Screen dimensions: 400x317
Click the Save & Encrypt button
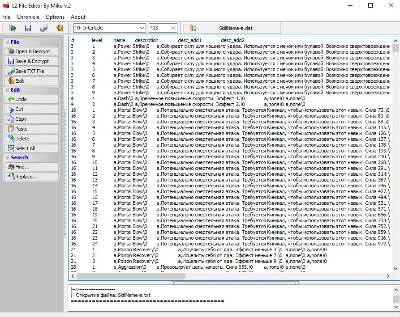(31, 61)
